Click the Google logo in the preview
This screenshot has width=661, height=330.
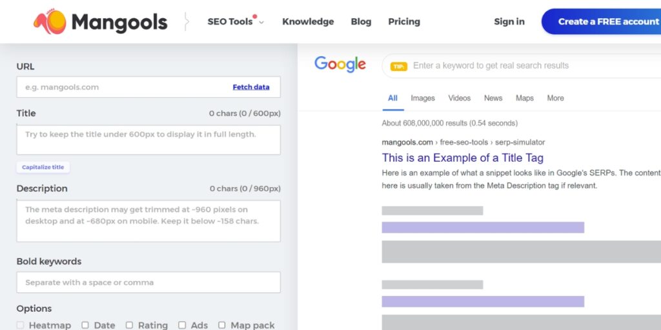tap(340, 64)
